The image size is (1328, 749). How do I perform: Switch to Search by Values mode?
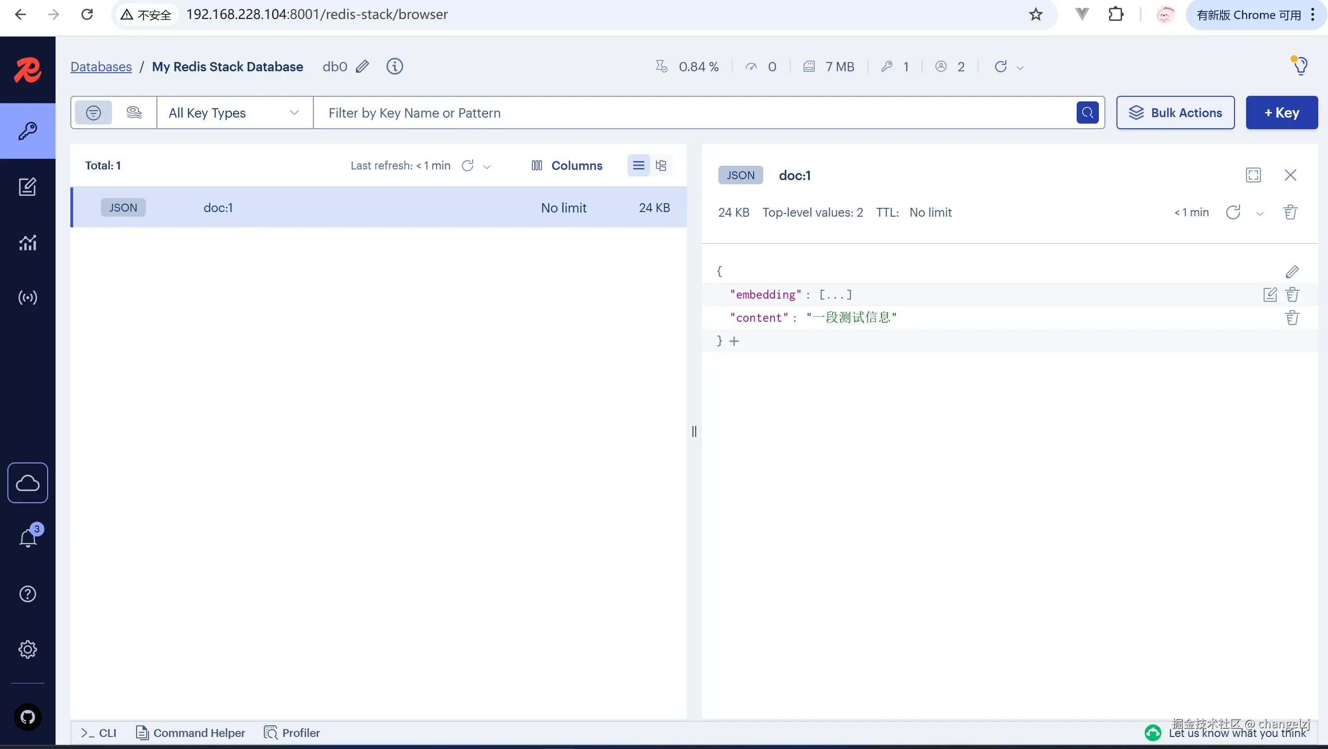tap(134, 112)
